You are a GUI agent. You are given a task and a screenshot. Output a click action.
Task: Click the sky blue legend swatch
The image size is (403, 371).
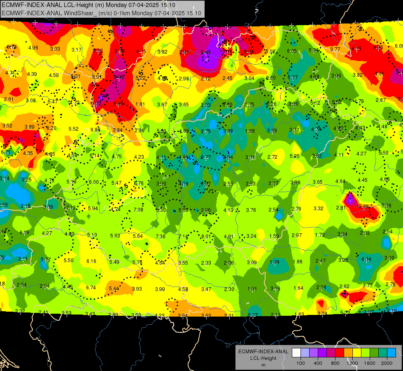pos(392,353)
